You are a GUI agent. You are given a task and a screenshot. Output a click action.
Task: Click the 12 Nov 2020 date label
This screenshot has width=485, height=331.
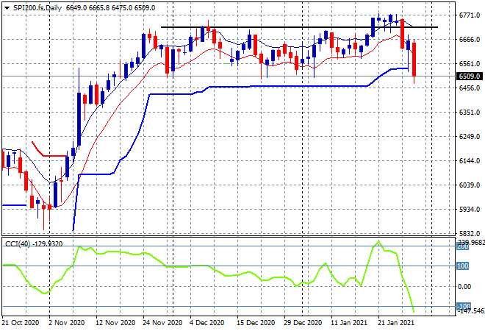pyautogui.click(x=115, y=323)
